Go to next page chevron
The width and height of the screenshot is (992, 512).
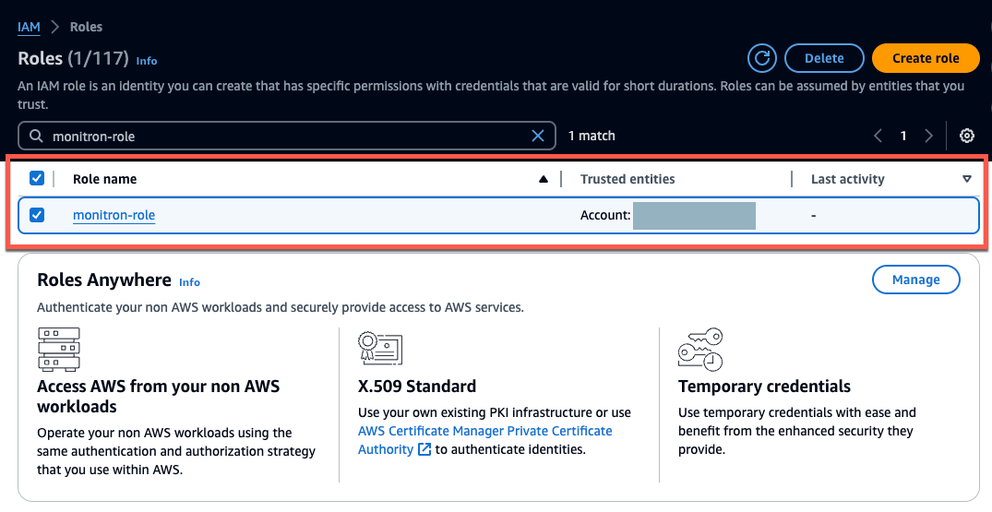[x=928, y=136]
